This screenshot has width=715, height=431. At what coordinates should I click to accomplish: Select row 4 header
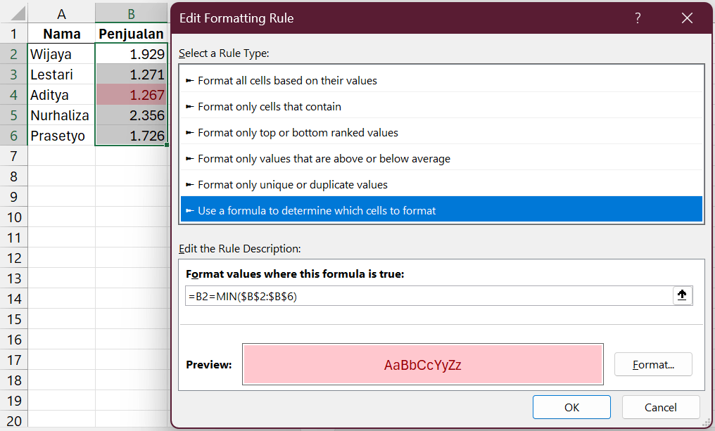coord(13,94)
